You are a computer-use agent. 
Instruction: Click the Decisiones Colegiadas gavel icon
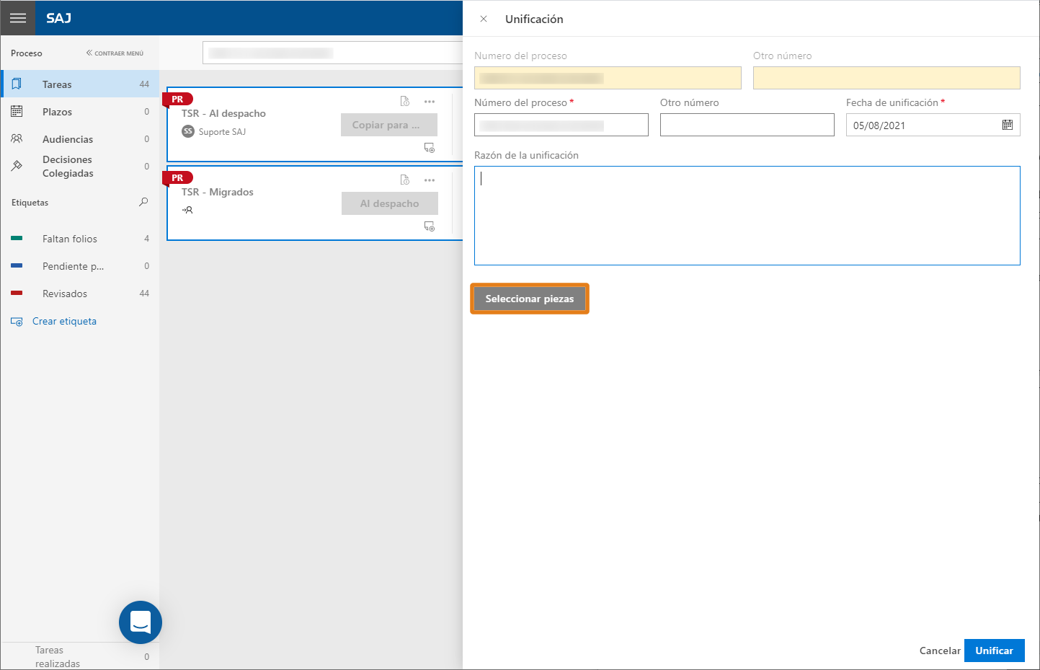click(17, 166)
